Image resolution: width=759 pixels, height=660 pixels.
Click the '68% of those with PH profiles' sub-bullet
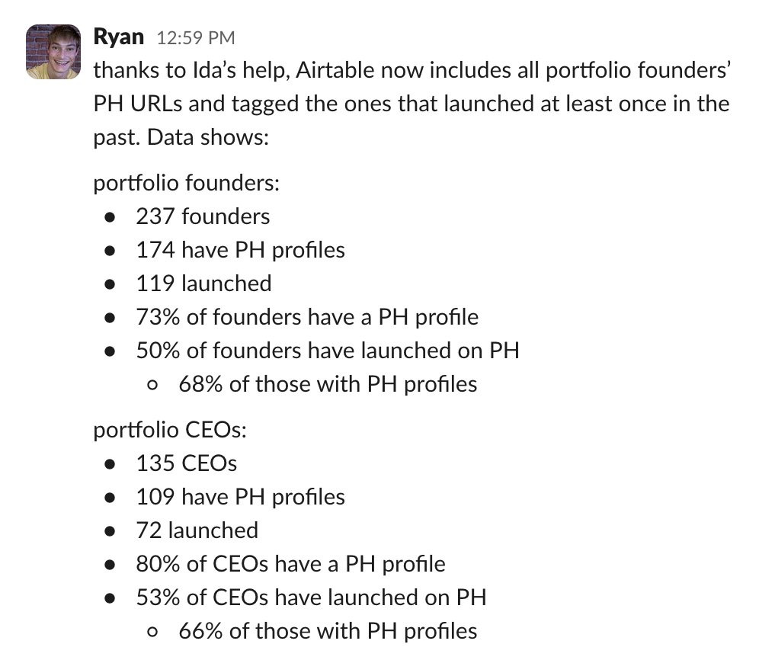328,384
